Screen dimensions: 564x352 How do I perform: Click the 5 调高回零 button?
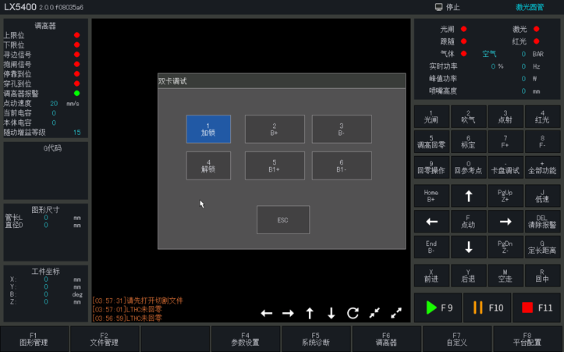pos(431,142)
